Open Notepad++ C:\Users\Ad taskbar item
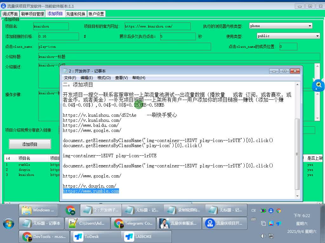 pyautogui.click(x=87, y=223)
